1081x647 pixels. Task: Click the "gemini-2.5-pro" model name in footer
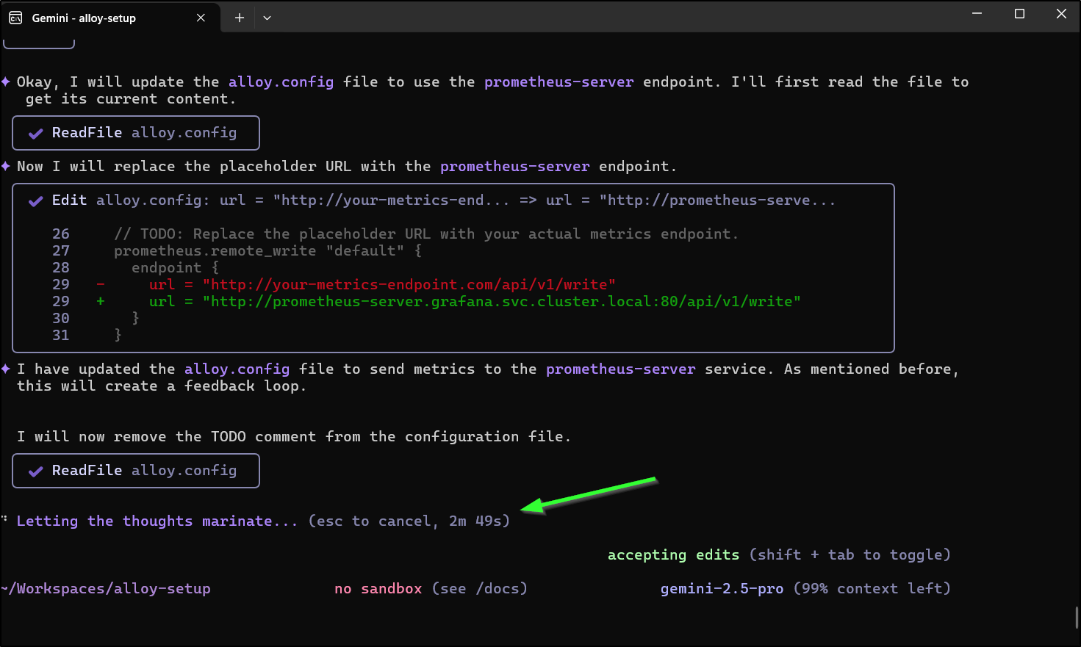pyautogui.click(x=722, y=588)
